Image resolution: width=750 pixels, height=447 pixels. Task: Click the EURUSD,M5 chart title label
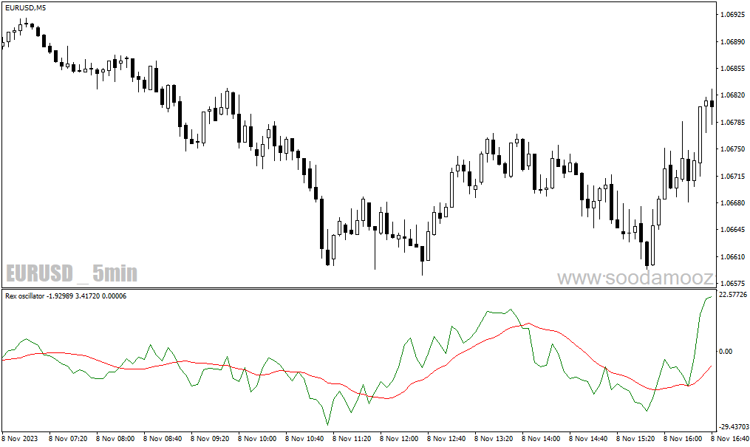[x=25, y=8]
